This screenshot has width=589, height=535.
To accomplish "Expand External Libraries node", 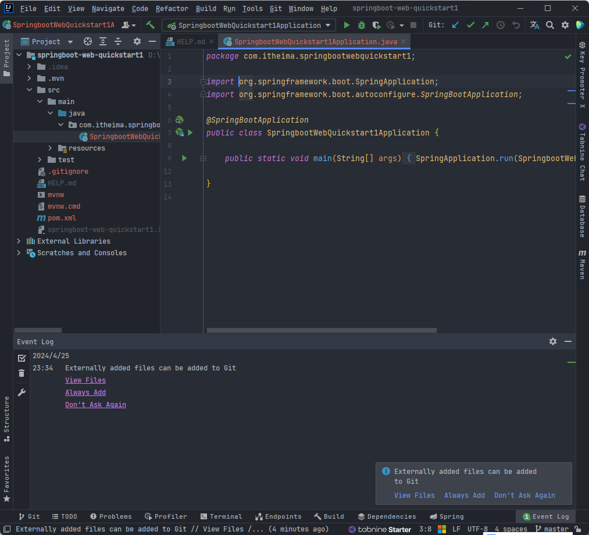I will click(x=19, y=241).
